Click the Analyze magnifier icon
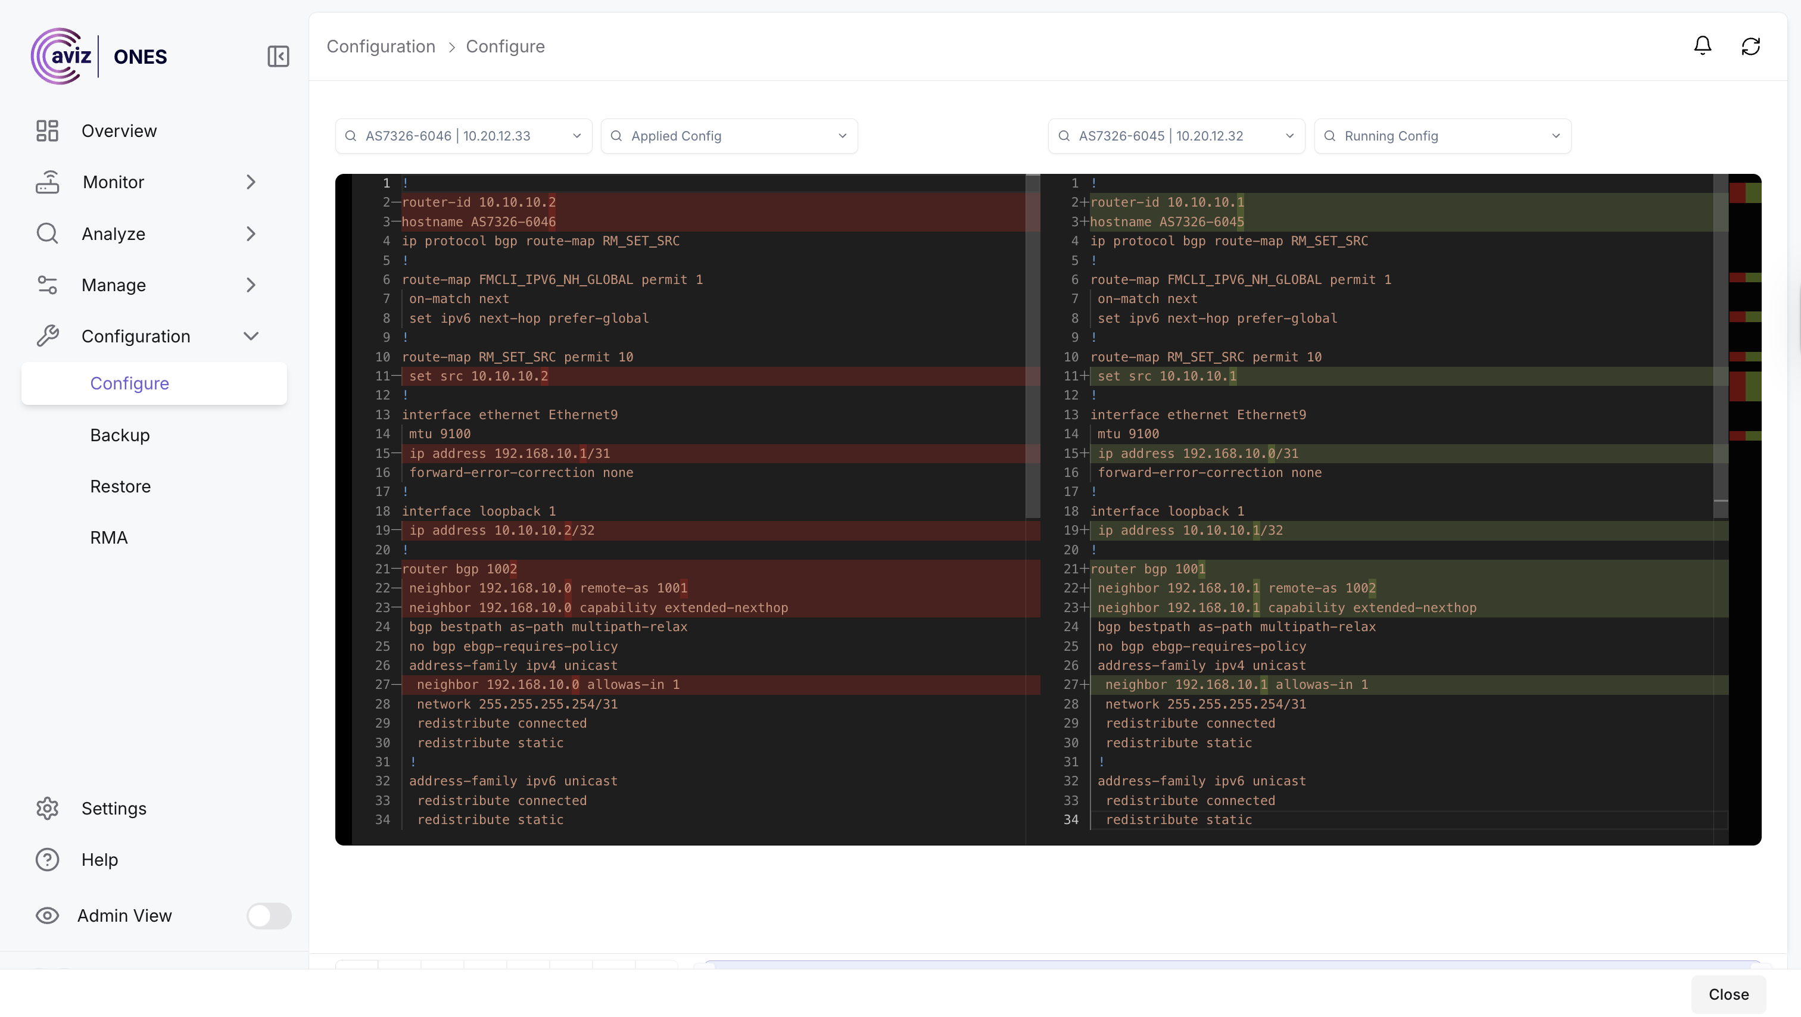1801x1017 pixels. point(47,233)
